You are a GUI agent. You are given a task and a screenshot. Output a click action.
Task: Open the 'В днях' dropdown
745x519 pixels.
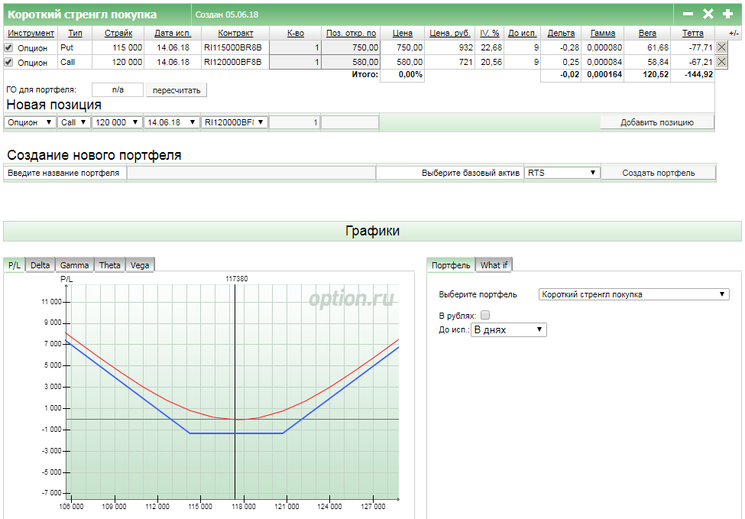click(x=508, y=329)
